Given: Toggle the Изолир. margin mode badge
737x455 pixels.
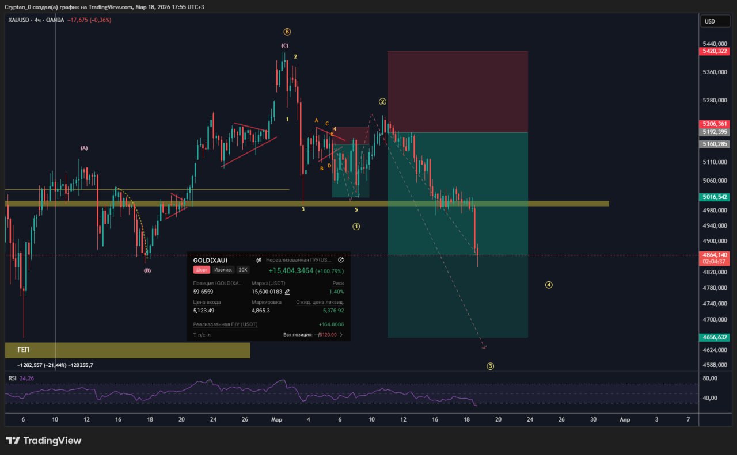Looking at the screenshot, I should pyautogui.click(x=222, y=270).
